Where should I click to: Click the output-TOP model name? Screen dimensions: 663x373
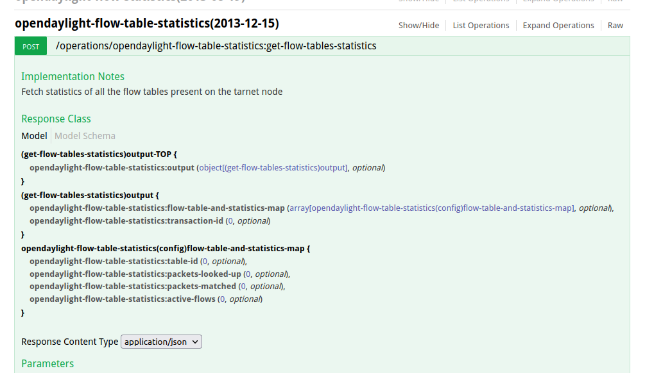click(98, 155)
